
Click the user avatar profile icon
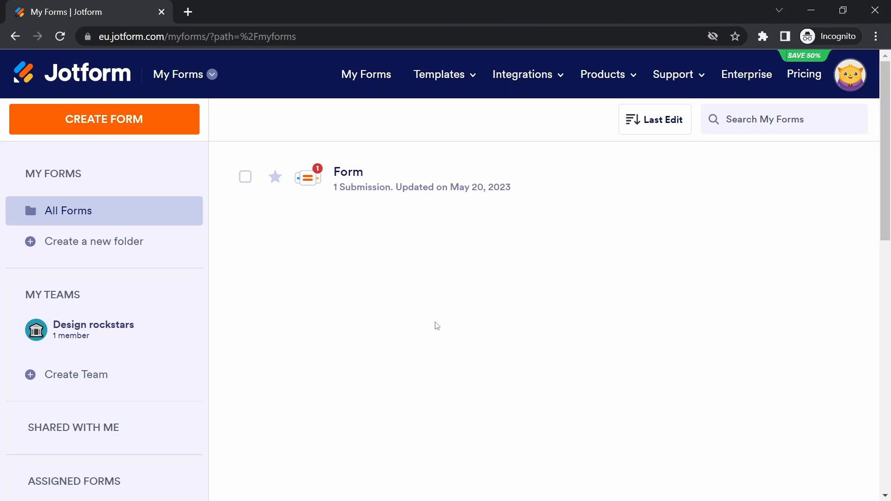[x=852, y=74]
